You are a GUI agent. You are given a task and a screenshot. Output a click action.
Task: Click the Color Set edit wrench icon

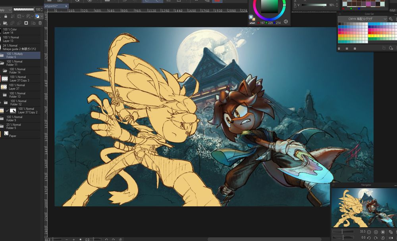coord(391,19)
